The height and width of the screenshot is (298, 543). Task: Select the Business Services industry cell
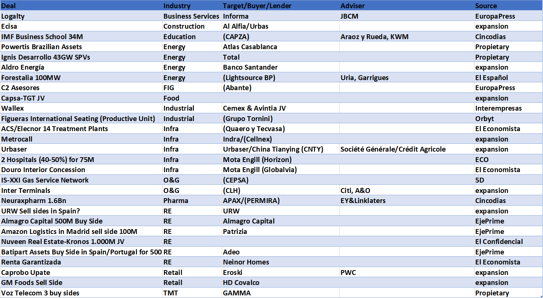(192, 16)
